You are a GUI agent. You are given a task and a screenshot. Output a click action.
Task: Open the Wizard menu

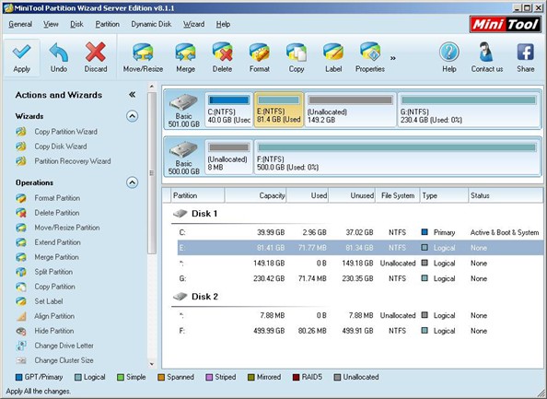(193, 24)
